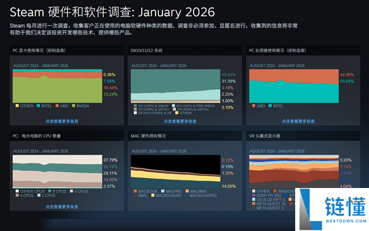Click the DX10GPU & VISTA+ legend swatch
The height and width of the screenshot is (231, 369).
(175, 109)
